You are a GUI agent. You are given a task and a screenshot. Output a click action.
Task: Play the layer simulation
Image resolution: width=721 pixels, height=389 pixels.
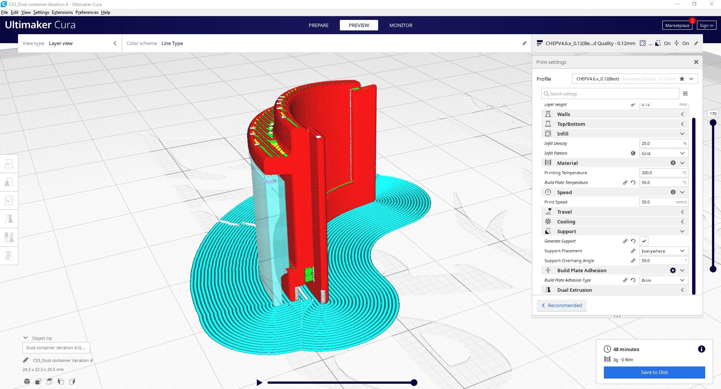259,382
